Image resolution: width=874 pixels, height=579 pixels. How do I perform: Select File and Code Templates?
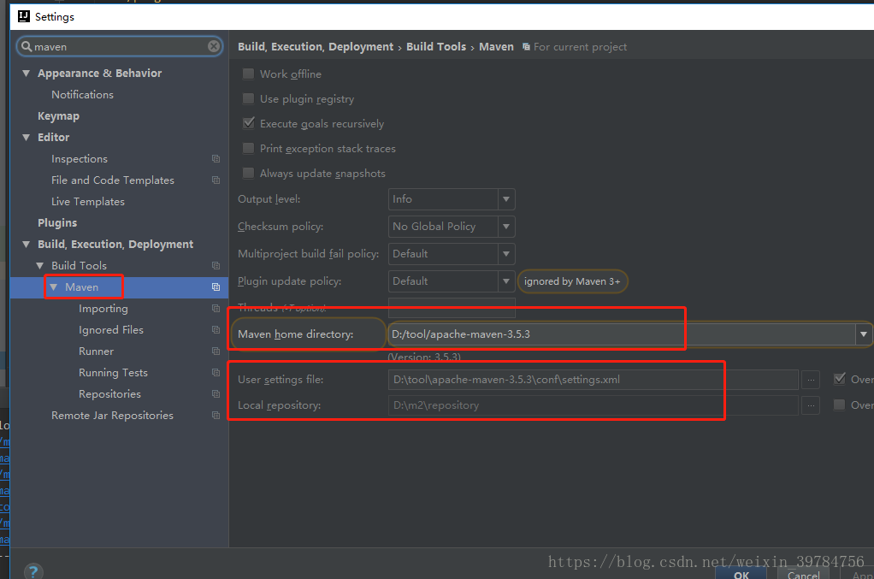point(113,180)
